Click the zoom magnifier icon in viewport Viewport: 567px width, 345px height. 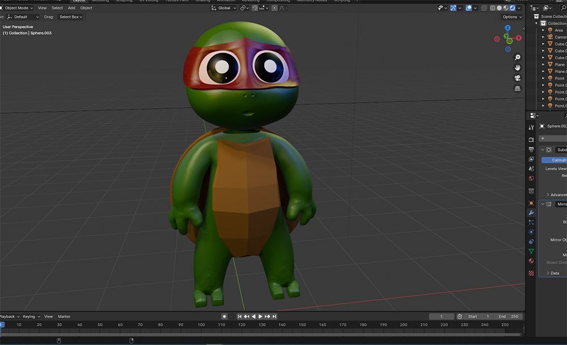coord(517,58)
